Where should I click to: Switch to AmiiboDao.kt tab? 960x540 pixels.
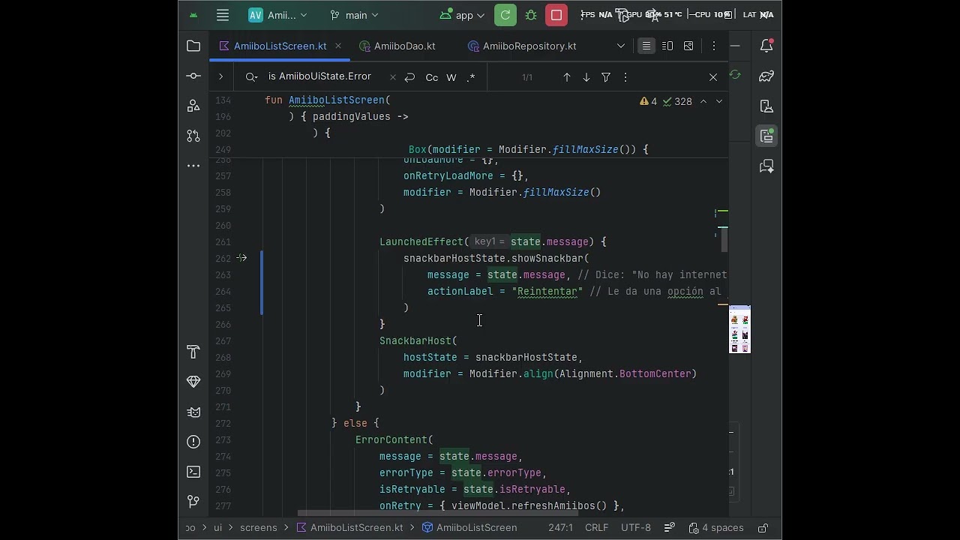[x=397, y=46]
